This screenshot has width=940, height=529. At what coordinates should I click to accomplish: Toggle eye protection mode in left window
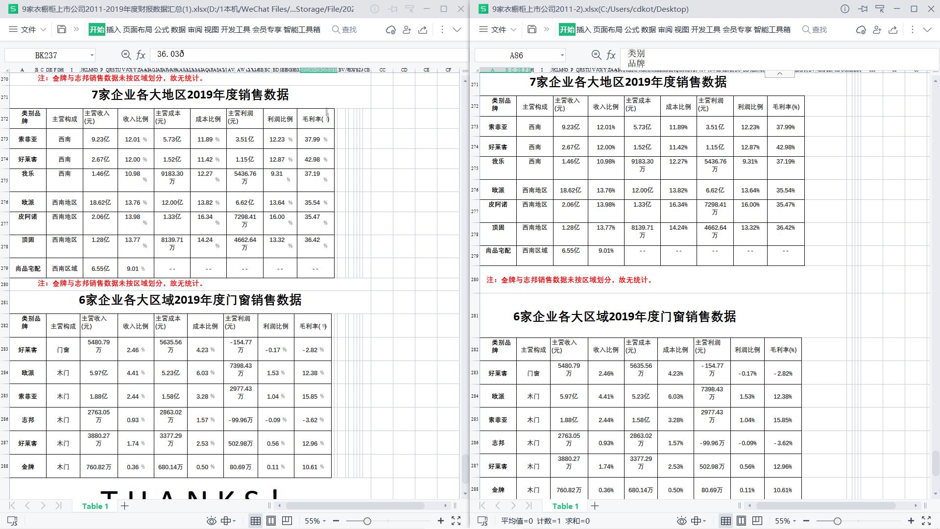[211, 521]
